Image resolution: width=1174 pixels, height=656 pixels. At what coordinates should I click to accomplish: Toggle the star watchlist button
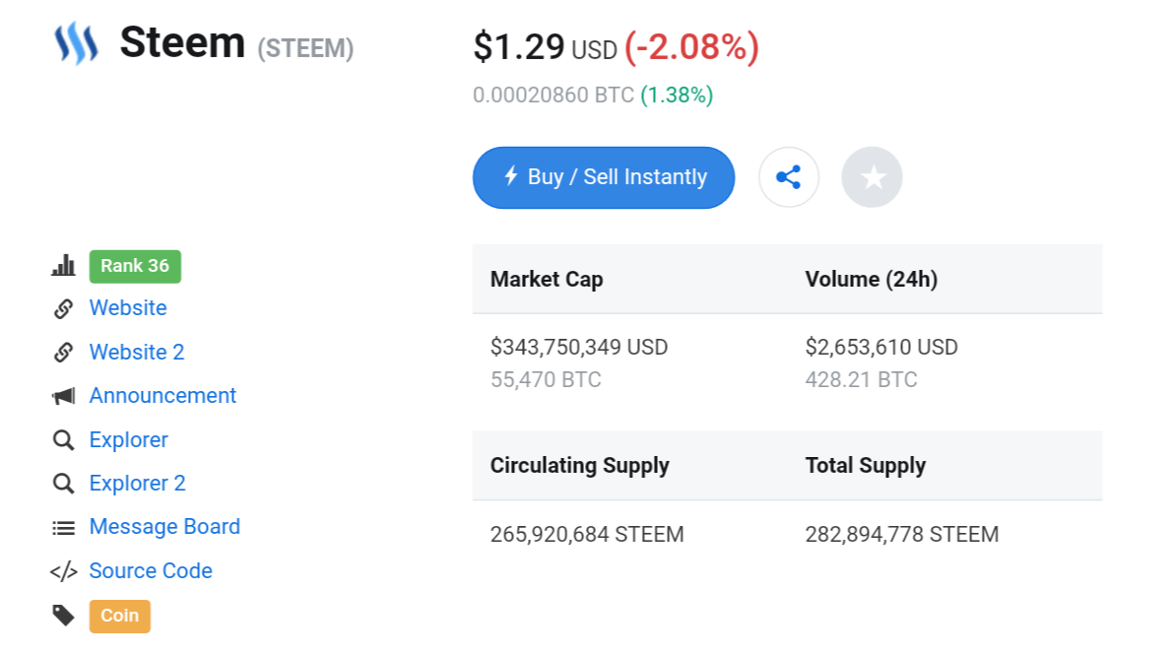coord(872,177)
